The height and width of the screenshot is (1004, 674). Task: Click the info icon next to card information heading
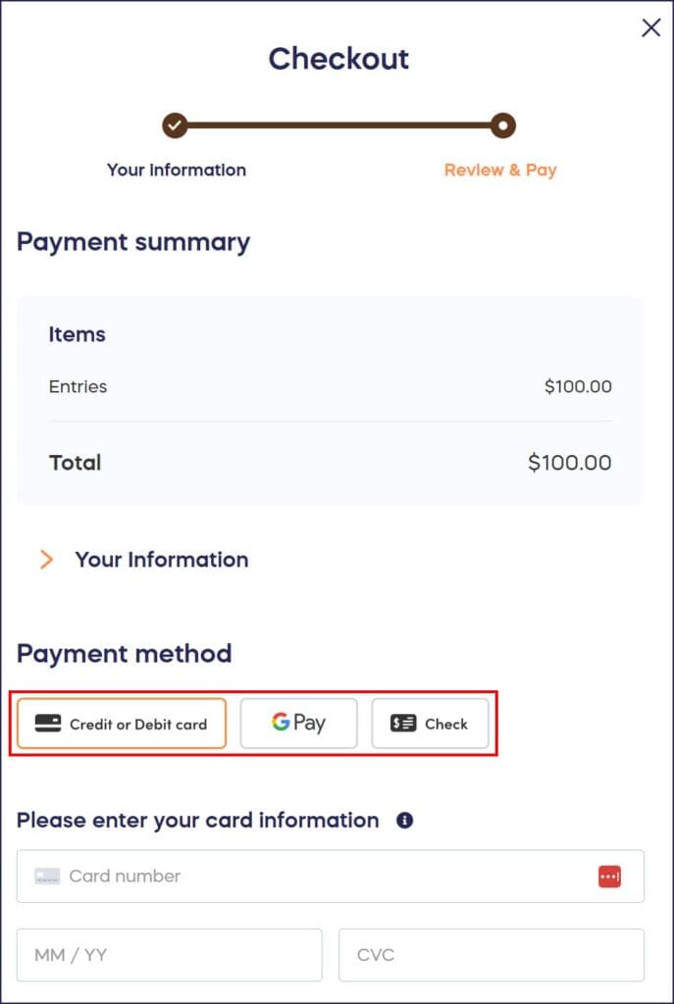[x=403, y=821]
